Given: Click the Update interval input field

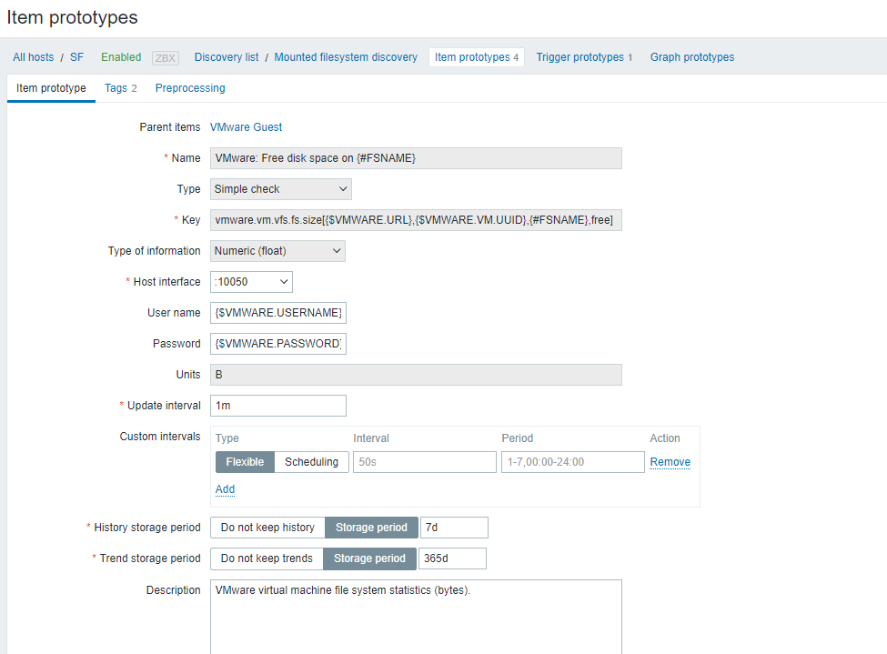Looking at the screenshot, I should pyautogui.click(x=277, y=406).
